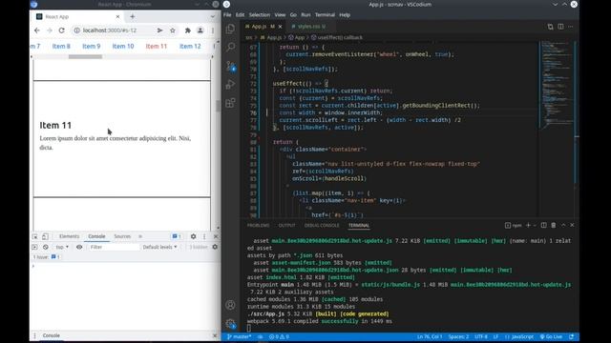The height and width of the screenshot is (343, 611).
Task: Open Search view in activity bar
Action: [230, 47]
